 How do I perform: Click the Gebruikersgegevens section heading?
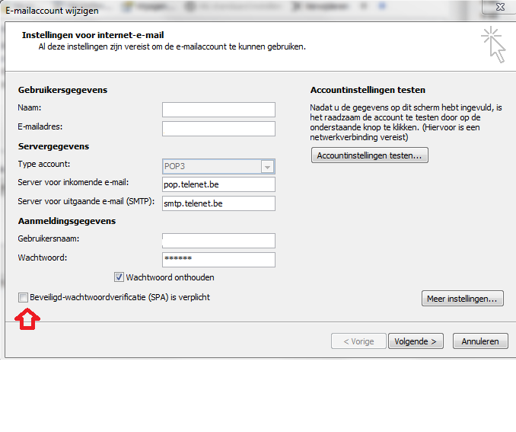tap(62, 90)
